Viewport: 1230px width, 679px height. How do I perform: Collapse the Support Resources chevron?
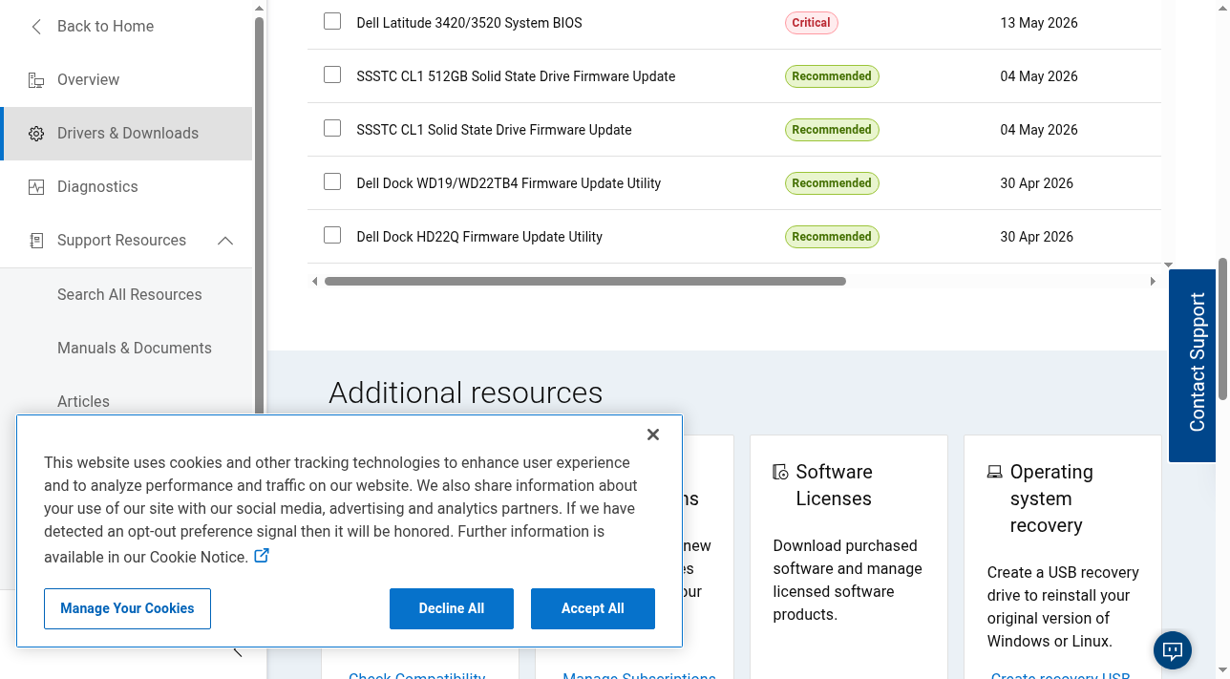pos(225,241)
